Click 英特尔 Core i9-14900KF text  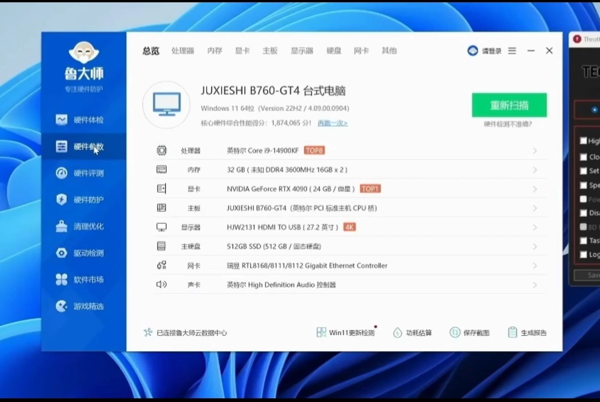[x=263, y=151]
